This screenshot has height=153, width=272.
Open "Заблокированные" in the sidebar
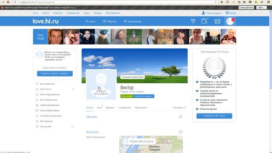[49, 105]
